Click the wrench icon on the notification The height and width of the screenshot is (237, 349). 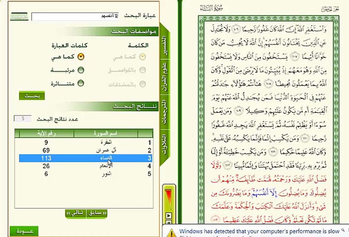(x=343, y=230)
